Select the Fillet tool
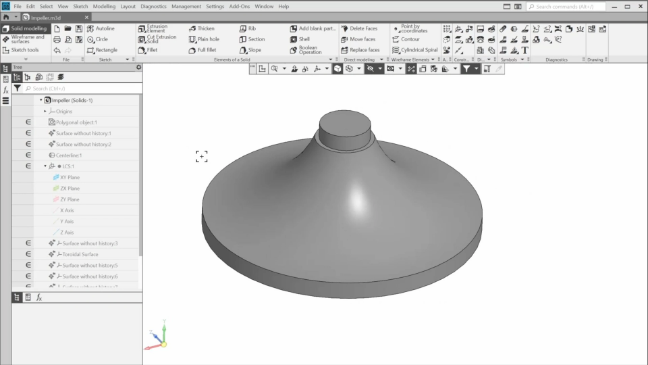The height and width of the screenshot is (365, 648). click(147, 50)
